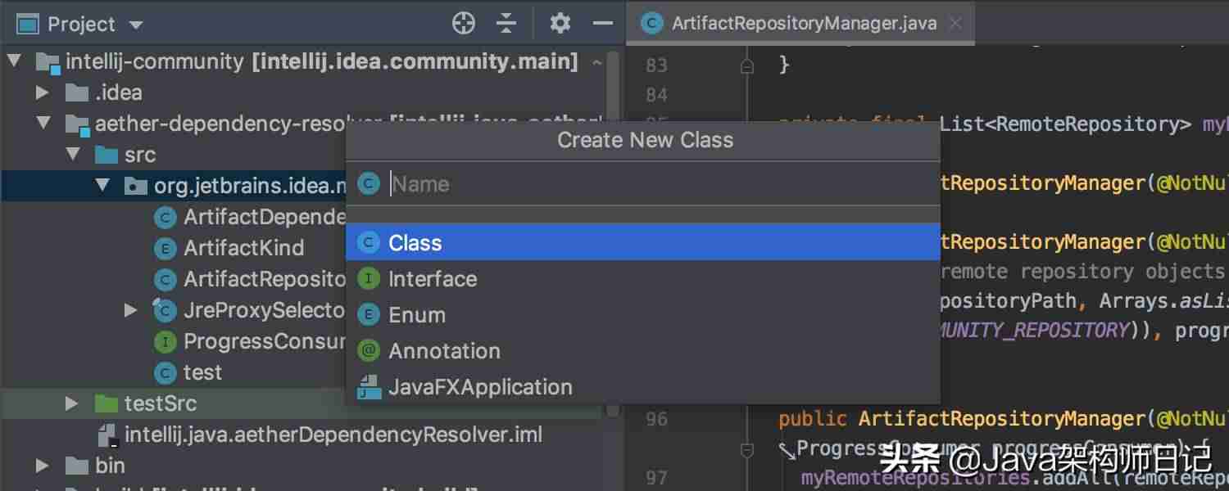Click the class icon on editor tab
This screenshot has height=491, width=1229.
tap(652, 24)
